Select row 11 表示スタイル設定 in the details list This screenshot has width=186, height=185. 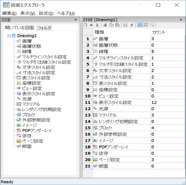[133, 102]
